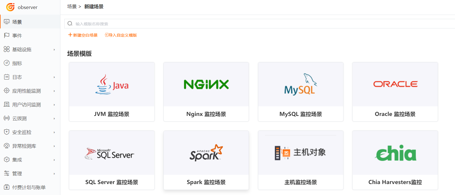455x195 pixels.
Task: Click the observer logo icon
Action: pyautogui.click(x=10, y=7)
